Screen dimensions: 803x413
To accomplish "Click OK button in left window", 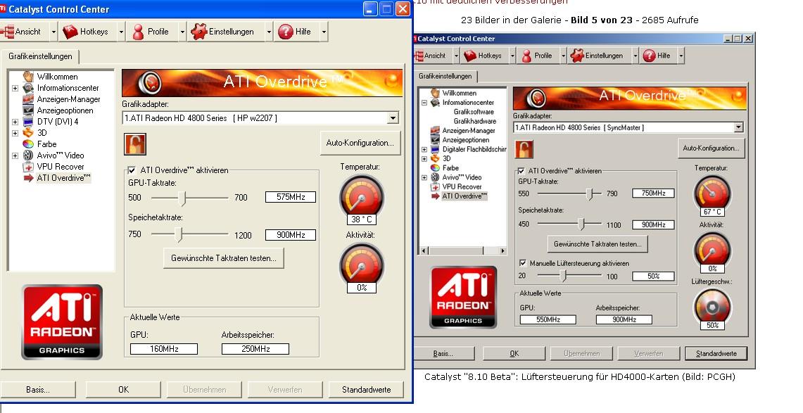I will pyautogui.click(x=123, y=390).
